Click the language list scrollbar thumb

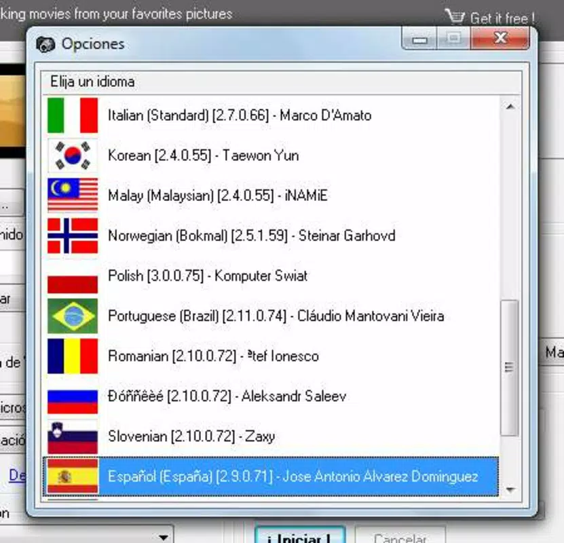(x=509, y=368)
